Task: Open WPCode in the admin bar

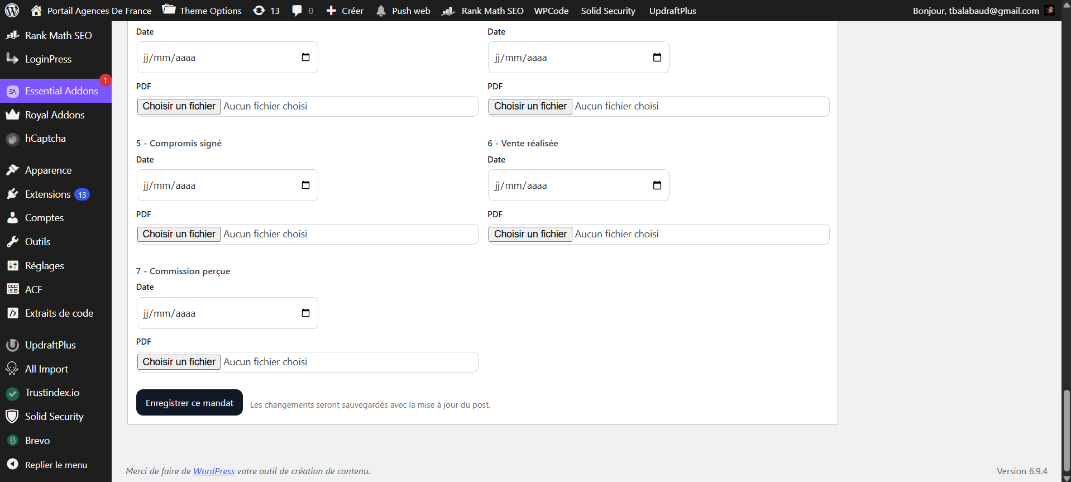Action: click(551, 11)
